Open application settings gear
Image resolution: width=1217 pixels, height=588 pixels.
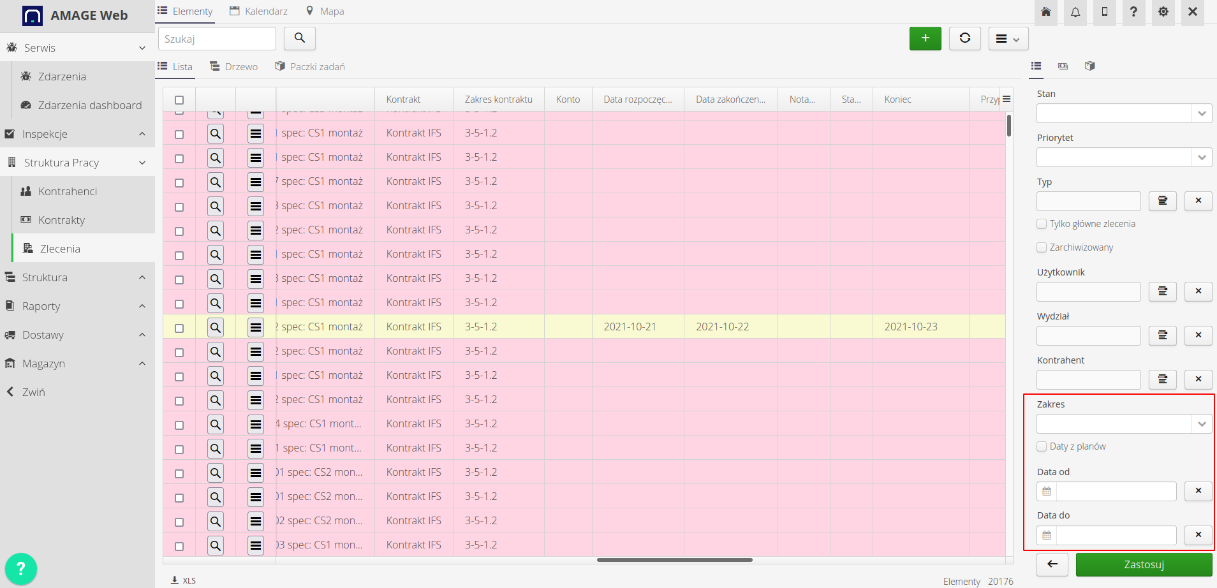(x=1163, y=12)
